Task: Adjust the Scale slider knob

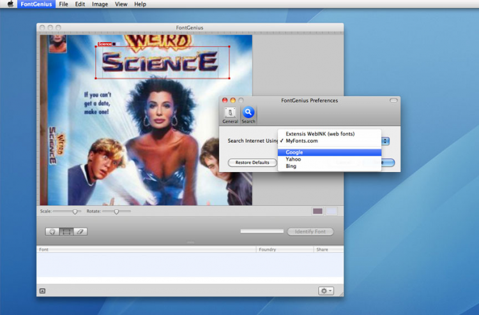Action: (x=75, y=212)
